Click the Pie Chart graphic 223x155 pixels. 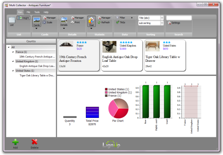pyautogui.click(x=119, y=108)
